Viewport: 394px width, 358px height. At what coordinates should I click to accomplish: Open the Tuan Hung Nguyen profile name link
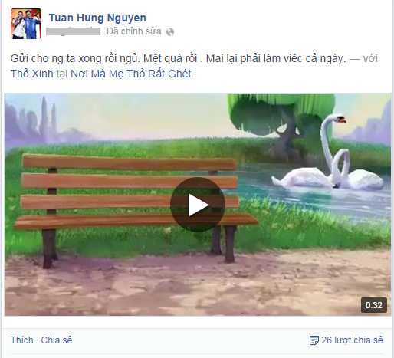97,18
